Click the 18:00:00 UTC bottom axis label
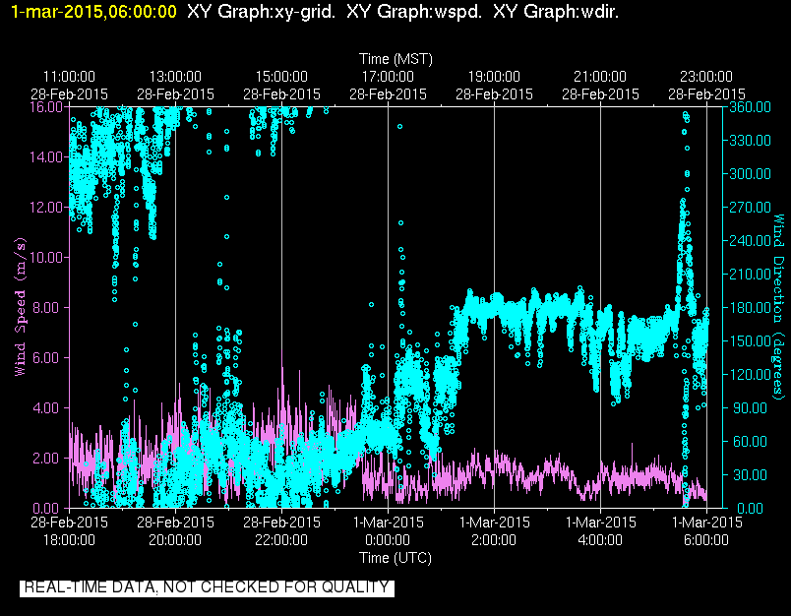Screen dimensions: 791x616 [x=69, y=540]
